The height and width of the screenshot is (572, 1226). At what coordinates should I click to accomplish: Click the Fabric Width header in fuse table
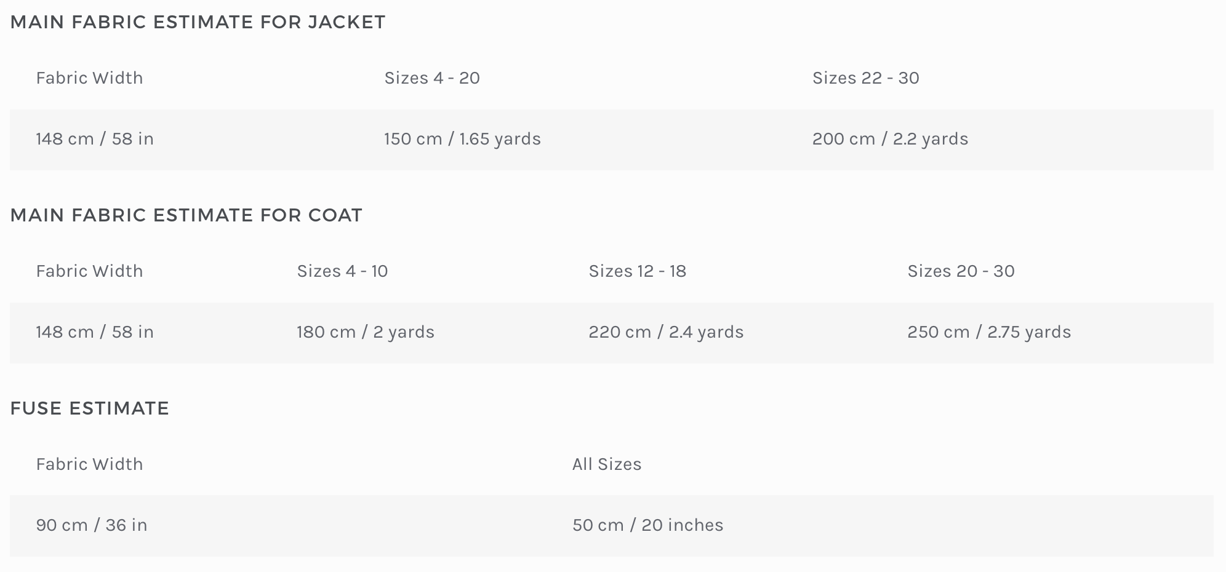click(x=89, y=464)
